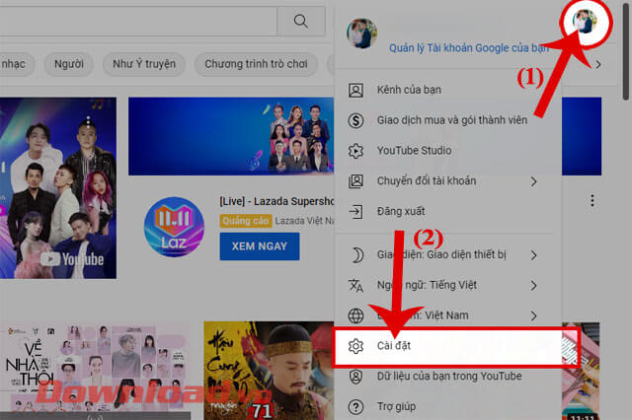Expand 'Ngôn ngữ: Tiếng Việt' submenu chevron
Image resolution: width=632 pixels, height=420 pixels.
(533, 285)
